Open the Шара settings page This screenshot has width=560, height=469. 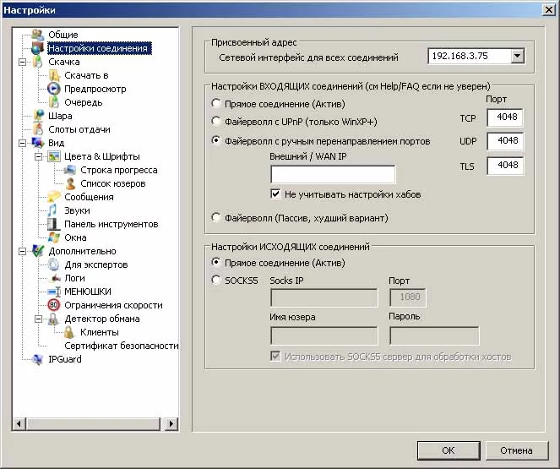pyautogui.click(x=60, y=116)
